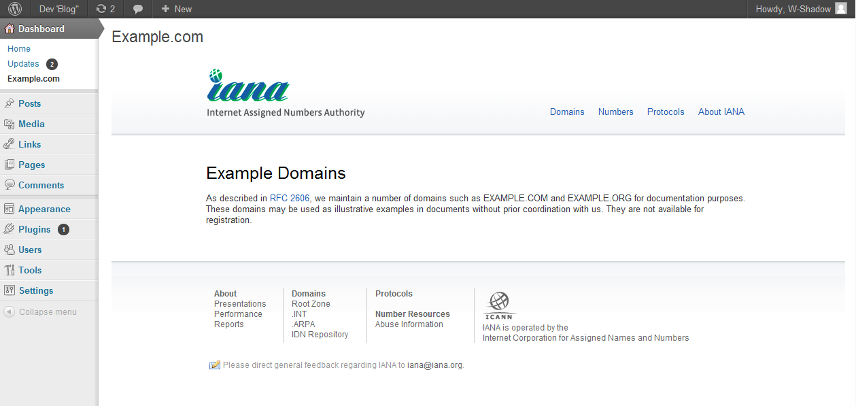Image resolution: width=856 pixels, height=406 pixels.
Task: Click the .INT footer link
Action: tap(299, 314)
